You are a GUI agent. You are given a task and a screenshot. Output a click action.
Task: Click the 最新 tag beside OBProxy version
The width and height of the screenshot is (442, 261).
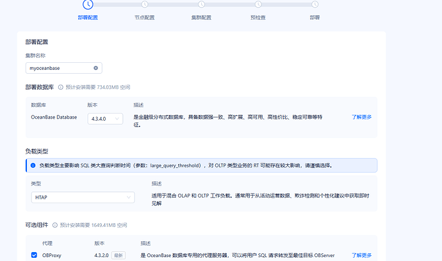(119, 255)
